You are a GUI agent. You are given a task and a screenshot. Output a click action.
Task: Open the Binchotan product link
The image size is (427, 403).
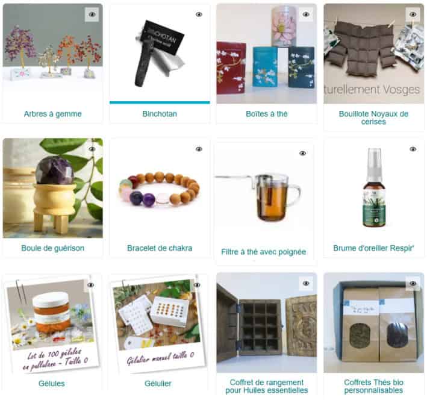click(x=160, y=114)
